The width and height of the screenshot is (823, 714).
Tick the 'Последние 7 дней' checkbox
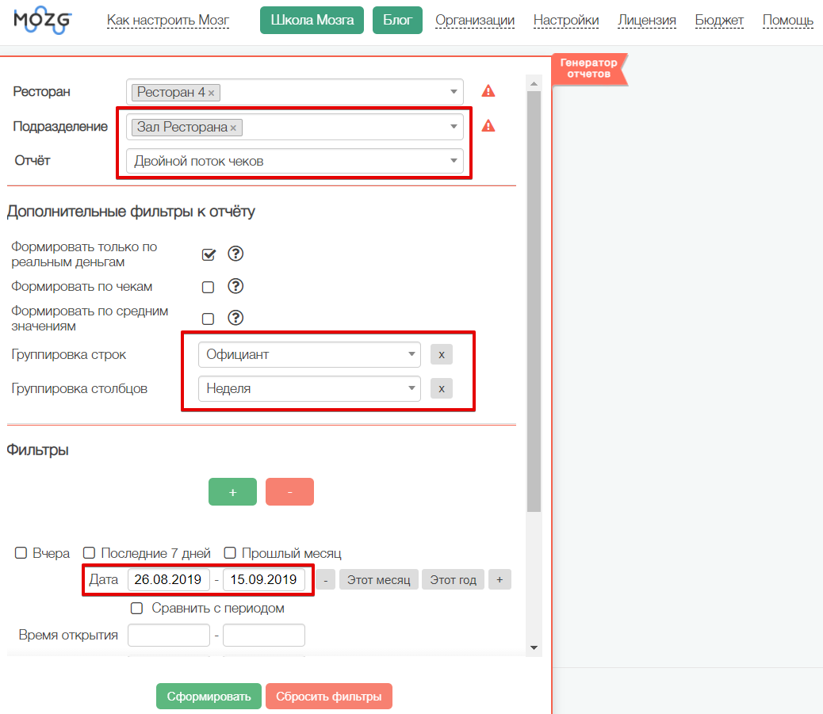(x=90, y=553)
